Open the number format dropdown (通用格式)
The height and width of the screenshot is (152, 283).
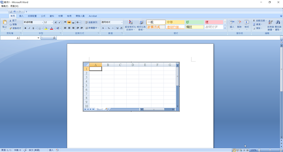coord(122,22)
